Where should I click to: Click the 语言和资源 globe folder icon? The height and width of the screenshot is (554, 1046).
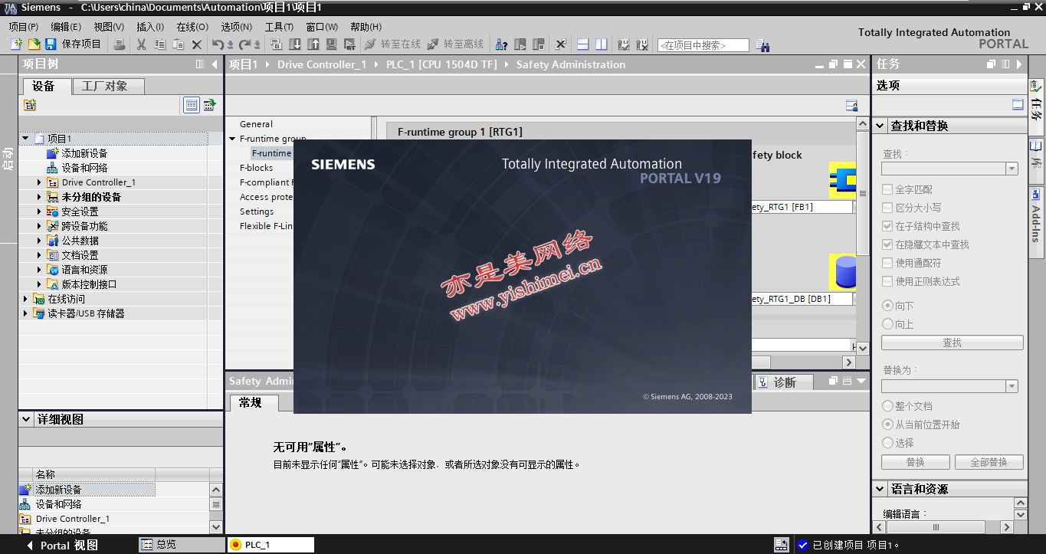(53, 270)
